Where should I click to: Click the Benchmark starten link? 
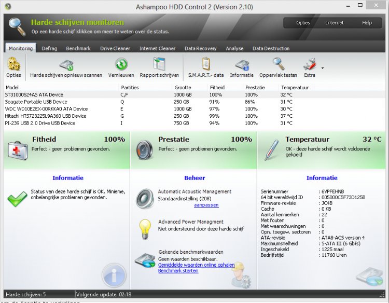coord(178,271)
